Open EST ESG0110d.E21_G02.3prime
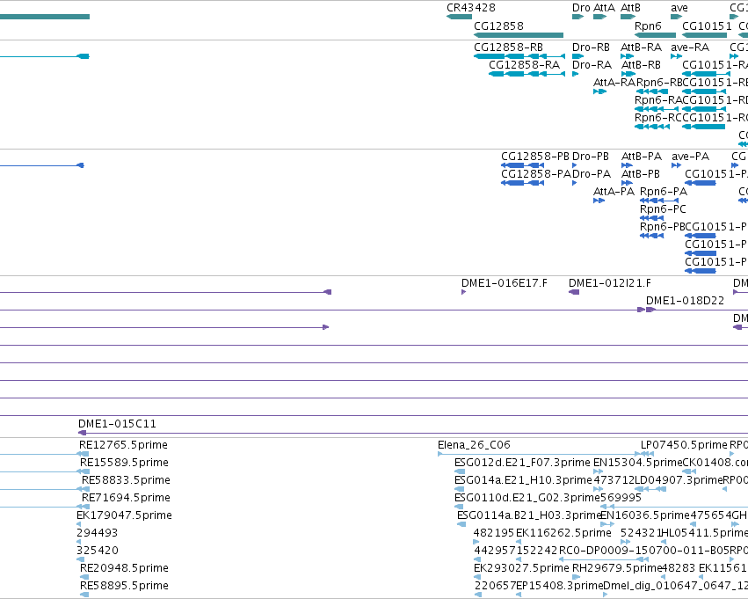This screenshot has height=599, width=748. click(x=527, y=498)
